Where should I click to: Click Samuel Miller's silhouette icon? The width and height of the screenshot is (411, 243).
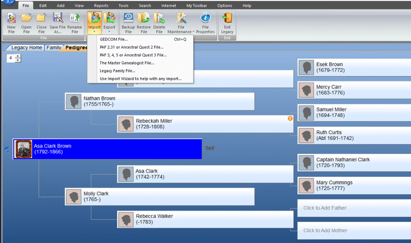coord(306,113)
